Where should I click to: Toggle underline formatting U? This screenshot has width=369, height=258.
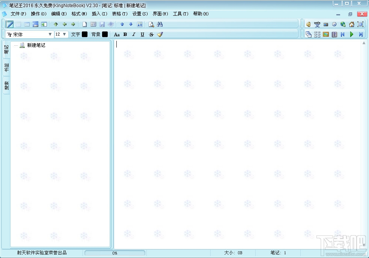coord(142,34)
